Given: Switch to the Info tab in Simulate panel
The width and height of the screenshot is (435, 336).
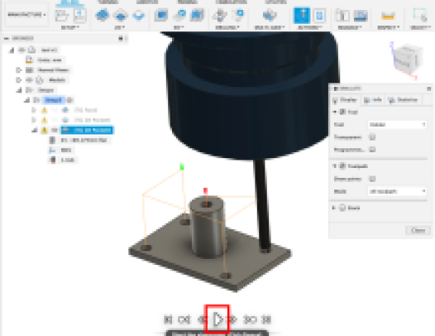Looking at the screenshot, I should 373,99.
